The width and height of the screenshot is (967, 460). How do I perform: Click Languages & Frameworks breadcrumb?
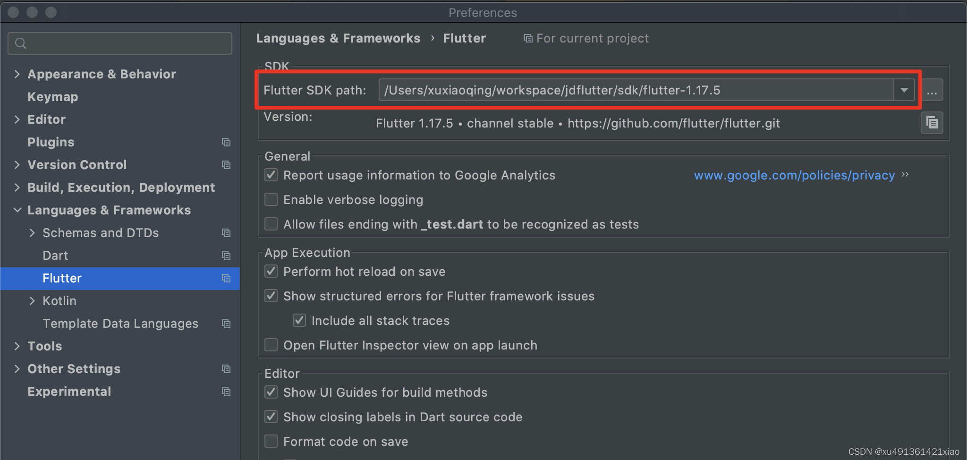[x=338, y=38]
